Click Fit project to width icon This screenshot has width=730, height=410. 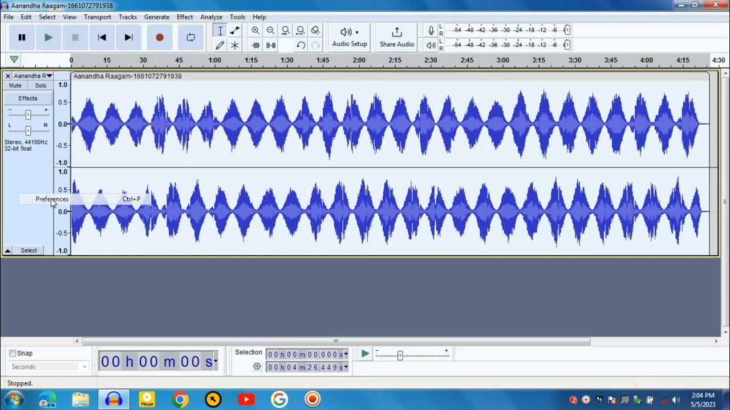[300, 31]
